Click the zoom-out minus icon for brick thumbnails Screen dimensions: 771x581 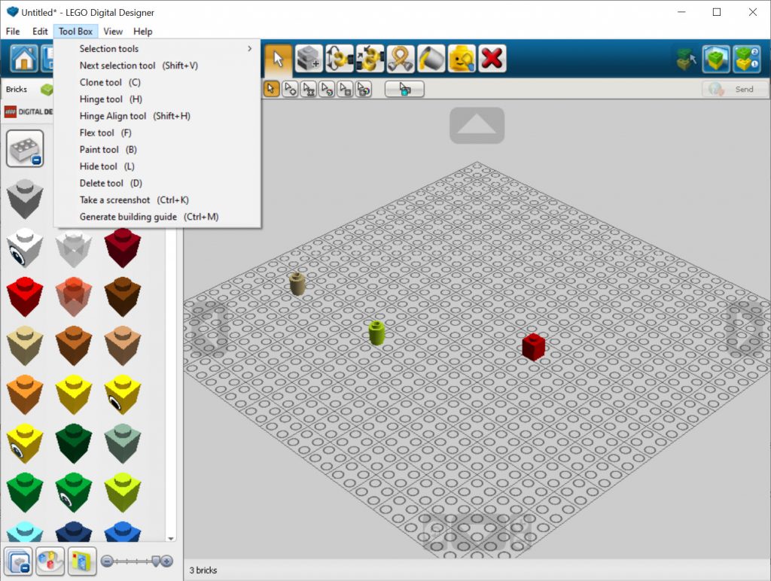pyautogui.click(x=107, y=561)
